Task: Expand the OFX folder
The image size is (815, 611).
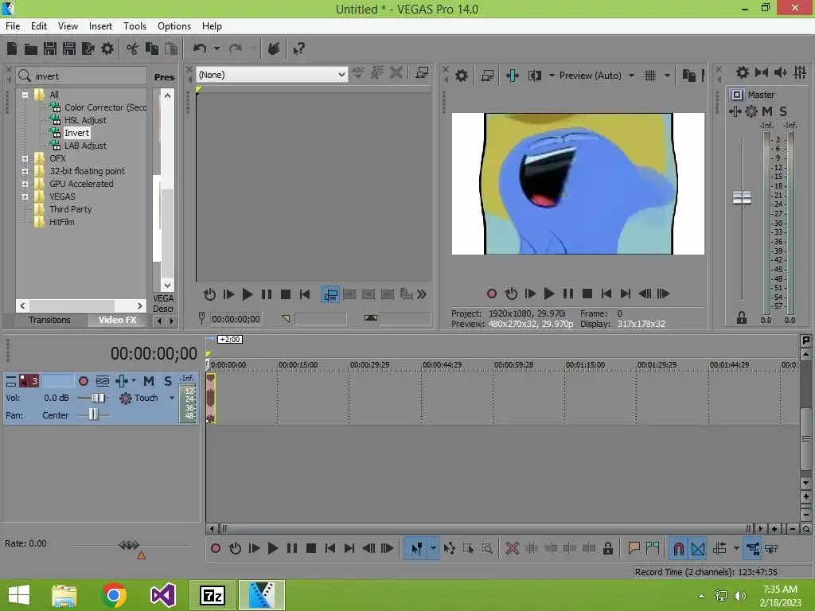Action: (x=25, y=158)
